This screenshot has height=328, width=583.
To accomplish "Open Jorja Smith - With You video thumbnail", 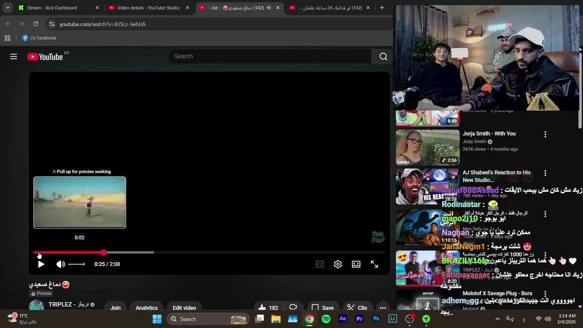I will coord(428,148).
